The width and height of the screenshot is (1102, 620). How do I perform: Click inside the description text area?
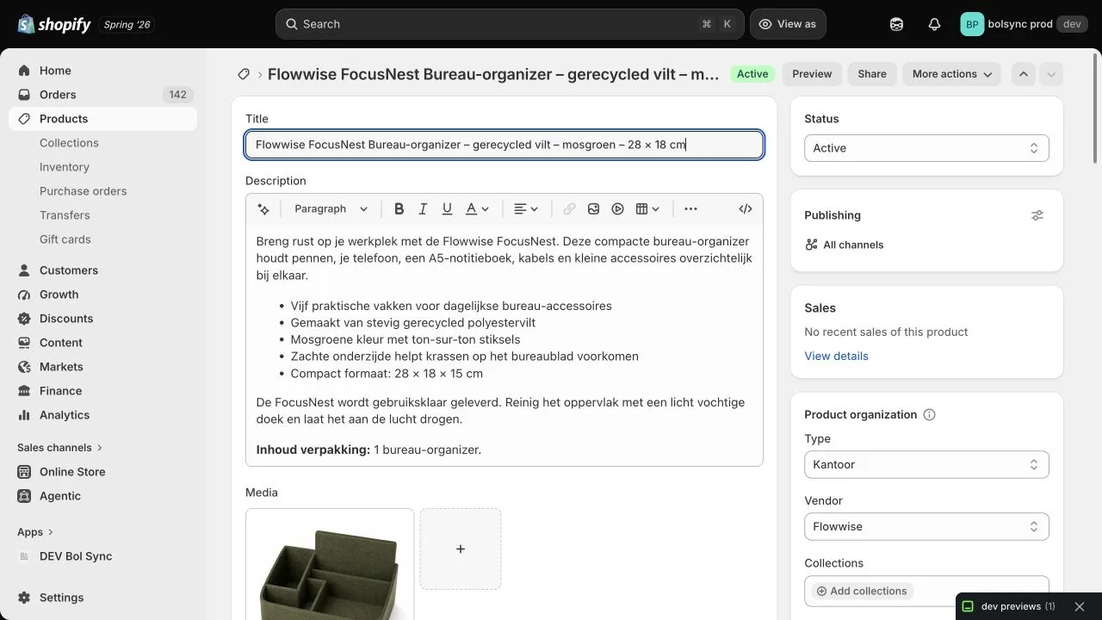click(505, 345)
